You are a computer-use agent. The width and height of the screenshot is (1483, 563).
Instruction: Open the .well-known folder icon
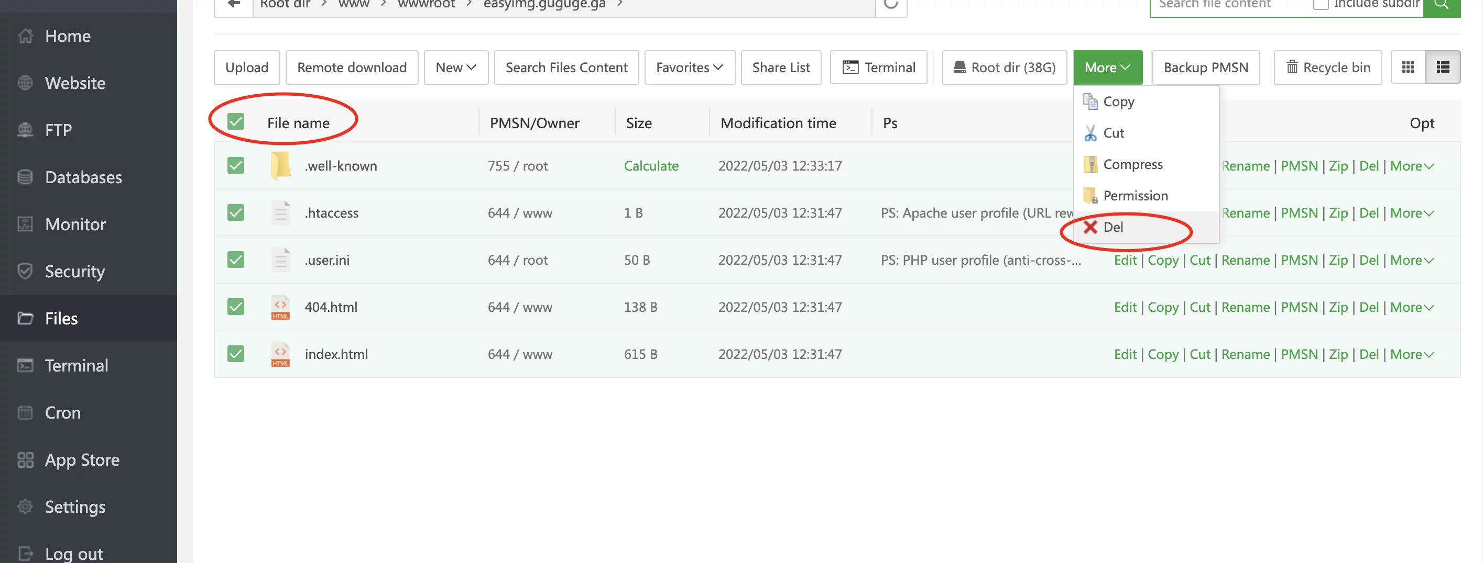280,166
